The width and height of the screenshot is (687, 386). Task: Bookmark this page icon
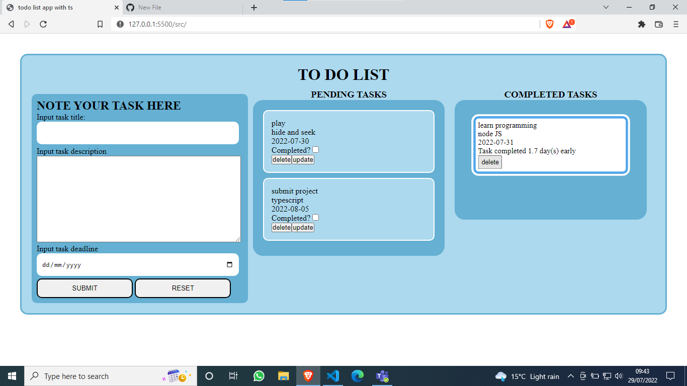tap(100, 24)
